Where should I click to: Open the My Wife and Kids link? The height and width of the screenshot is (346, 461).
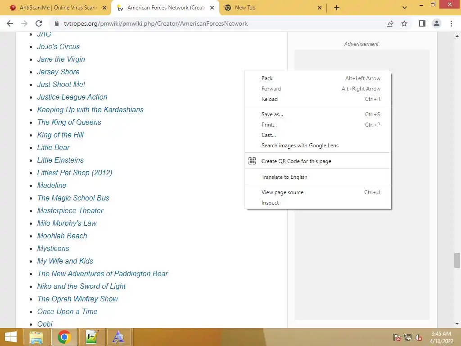point(65,261)
